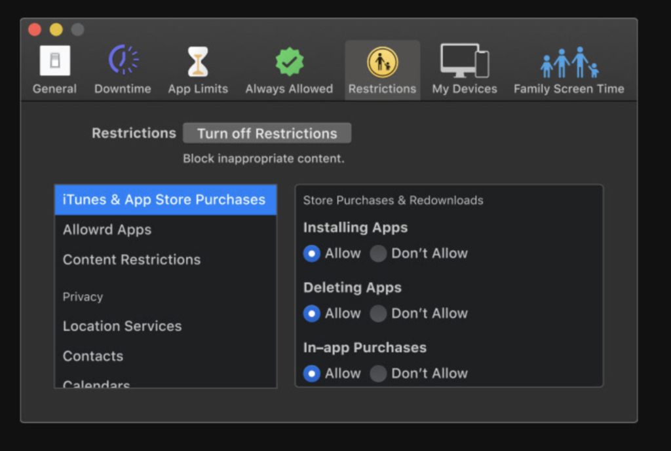The image size is (671, 451).
Task: Disable Deleting Apps with Don't Allow
Action: (379, 314)
